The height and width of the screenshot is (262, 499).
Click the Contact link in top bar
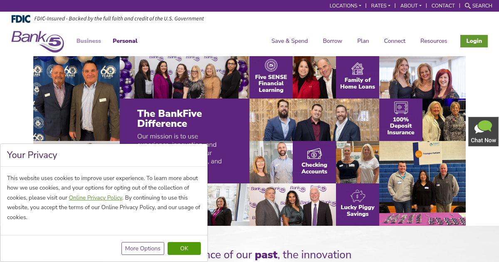point(443,6)
